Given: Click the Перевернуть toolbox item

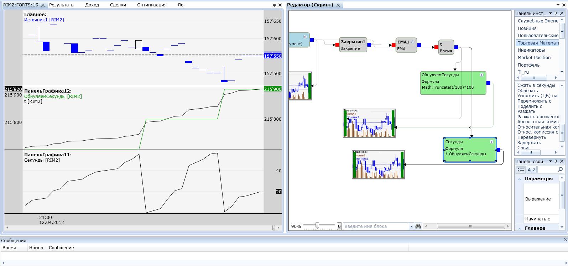Looking at the screenshot, I should 531,137.
